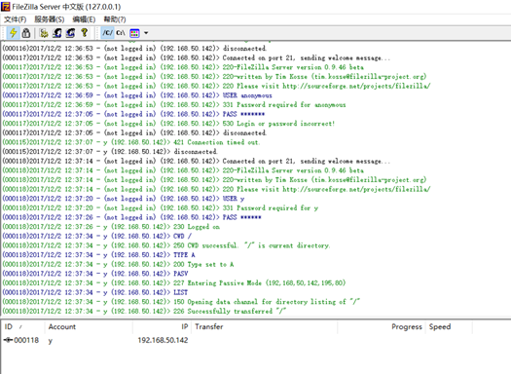Select the C:\ path display toggle
This screenshot has height=374, width=511.
click(x=121, y=33)
